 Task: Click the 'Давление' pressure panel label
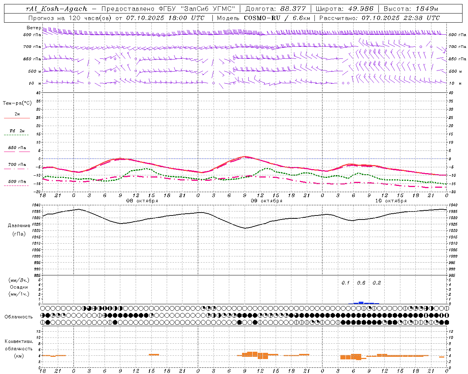19,226
